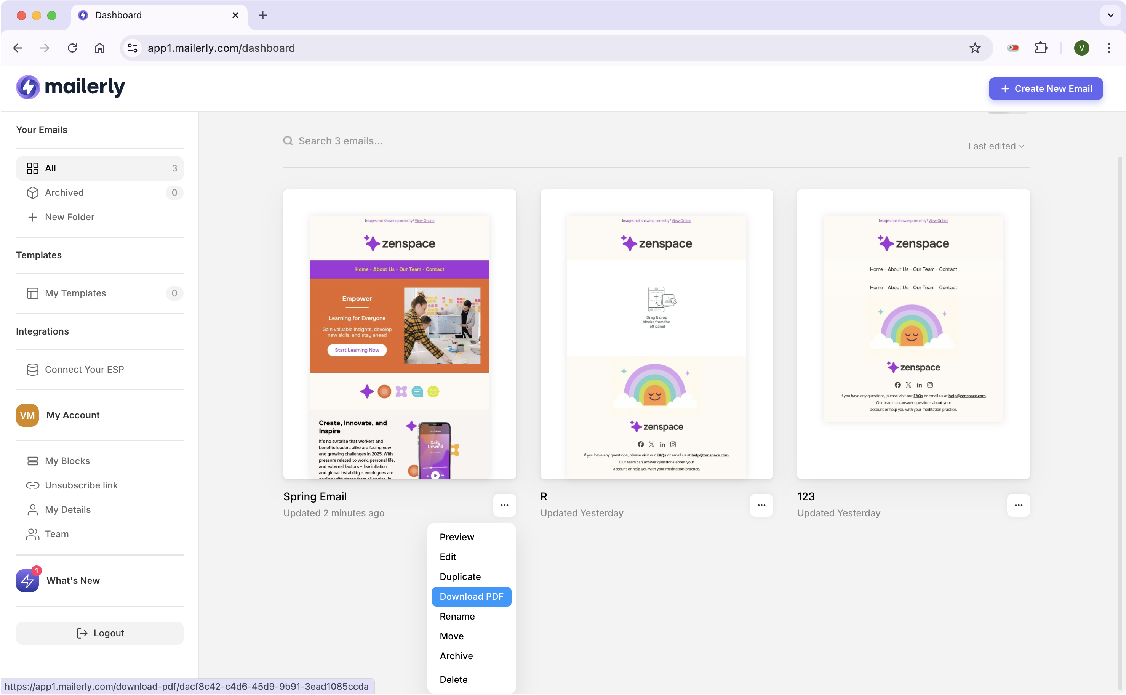The image size is (1126, 695).
Task: Choose Duplicate in the email menu
Action: 460,577
